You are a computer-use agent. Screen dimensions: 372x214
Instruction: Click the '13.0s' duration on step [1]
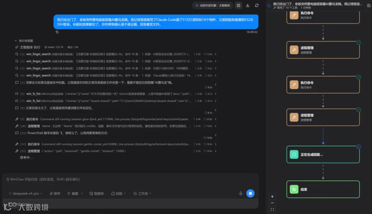coord(208,54)
